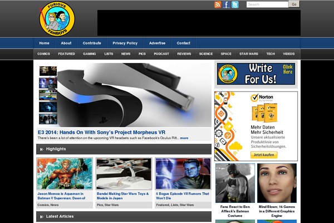Open the 5 Bogus Episode VII Rumors link

click(183, 196)
